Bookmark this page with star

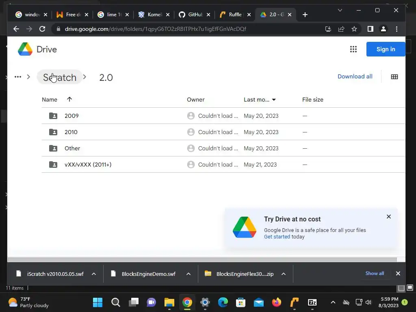[x=354, y=29]
